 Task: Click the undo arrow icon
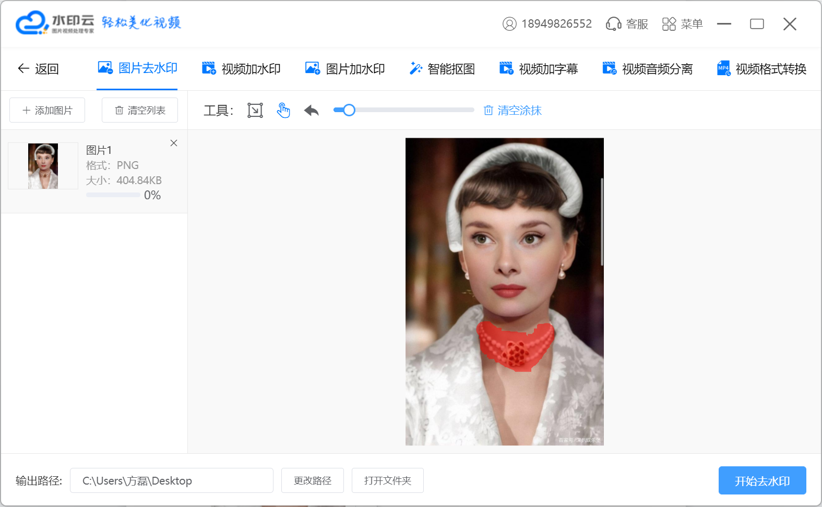[312, 111]
